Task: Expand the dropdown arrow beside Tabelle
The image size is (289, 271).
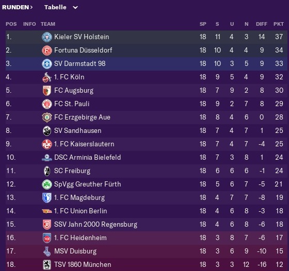Action: (75, 8)
